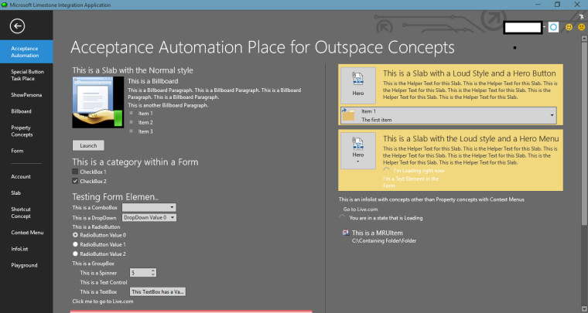
Task: Click the TextBox input field
Action: coord(158,292)
